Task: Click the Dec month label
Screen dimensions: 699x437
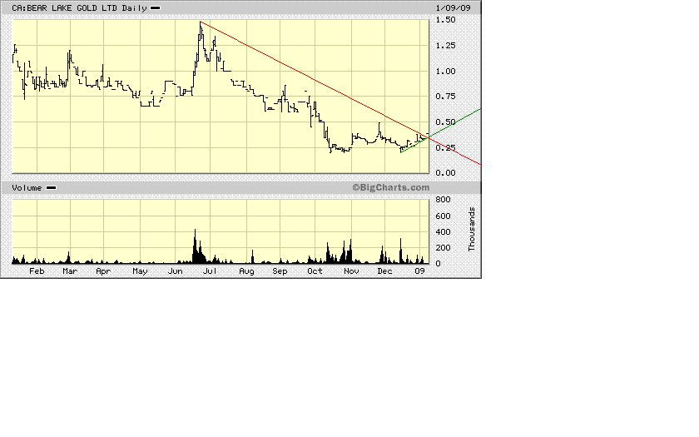Action: (x=384, y=271)
